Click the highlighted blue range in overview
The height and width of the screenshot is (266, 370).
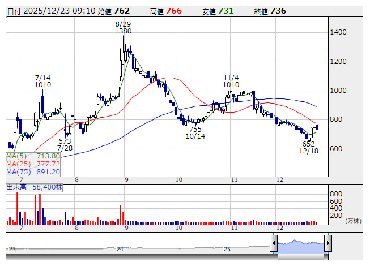(301, 246)
